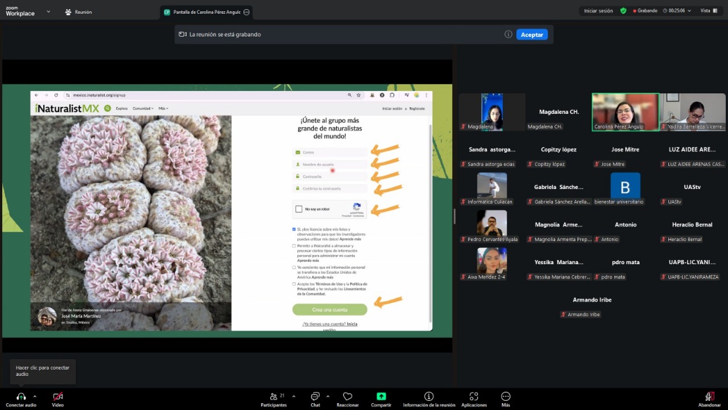This screenshot has height=410, width=728.
Task: Click reload icon in shared browser
Action: pos(56,95)
